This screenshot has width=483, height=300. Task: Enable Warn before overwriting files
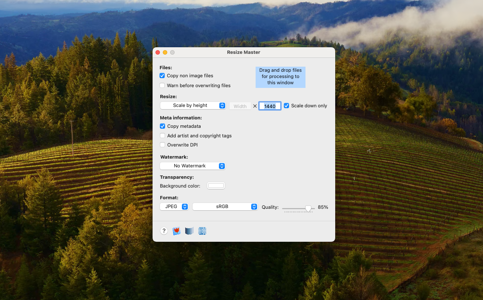tap(162, 85)
